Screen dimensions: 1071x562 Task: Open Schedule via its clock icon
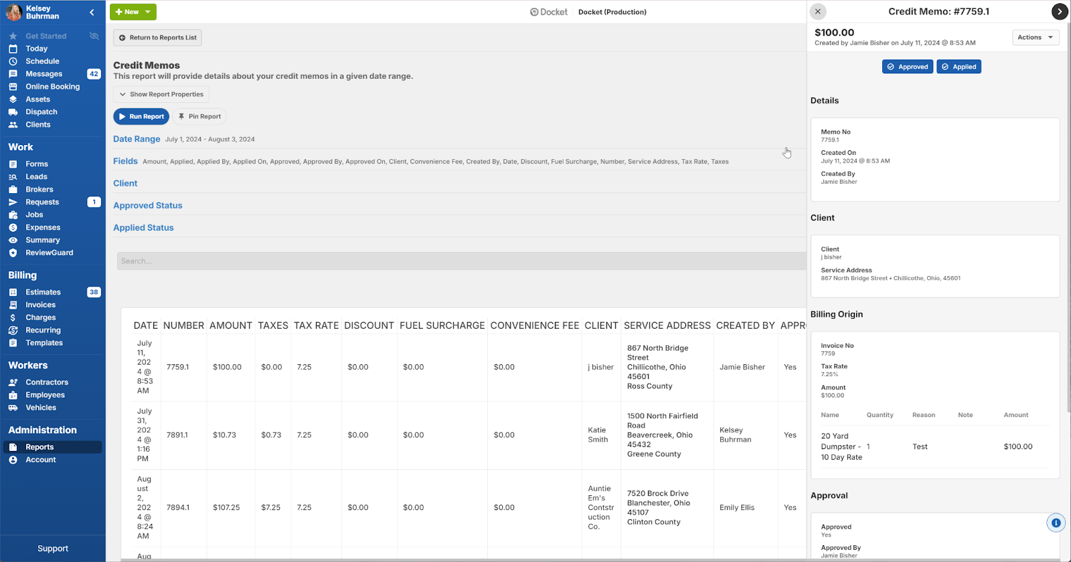[13, 61]
